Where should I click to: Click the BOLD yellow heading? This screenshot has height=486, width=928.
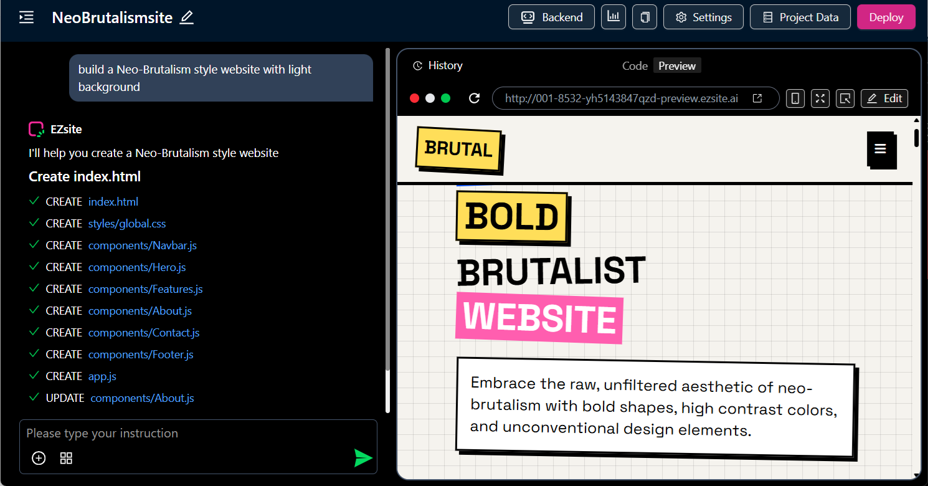pos(512,217)
